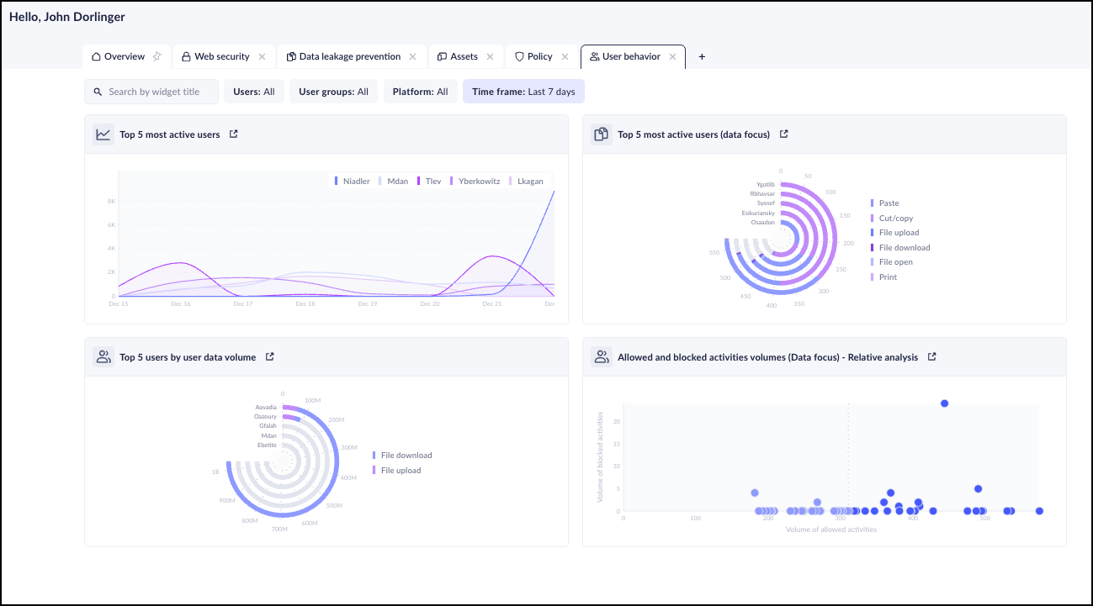The height and width of the screenshot is (606, 1093).
Task: Open the Users filter dropdown
Action: [x=253, y=92]
